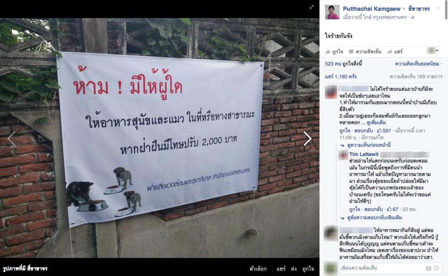Viewport: 448px width, 276px height.
Task: Click Putthachai Kamgaew profile thumbnail
Action: tap(332, 12)
